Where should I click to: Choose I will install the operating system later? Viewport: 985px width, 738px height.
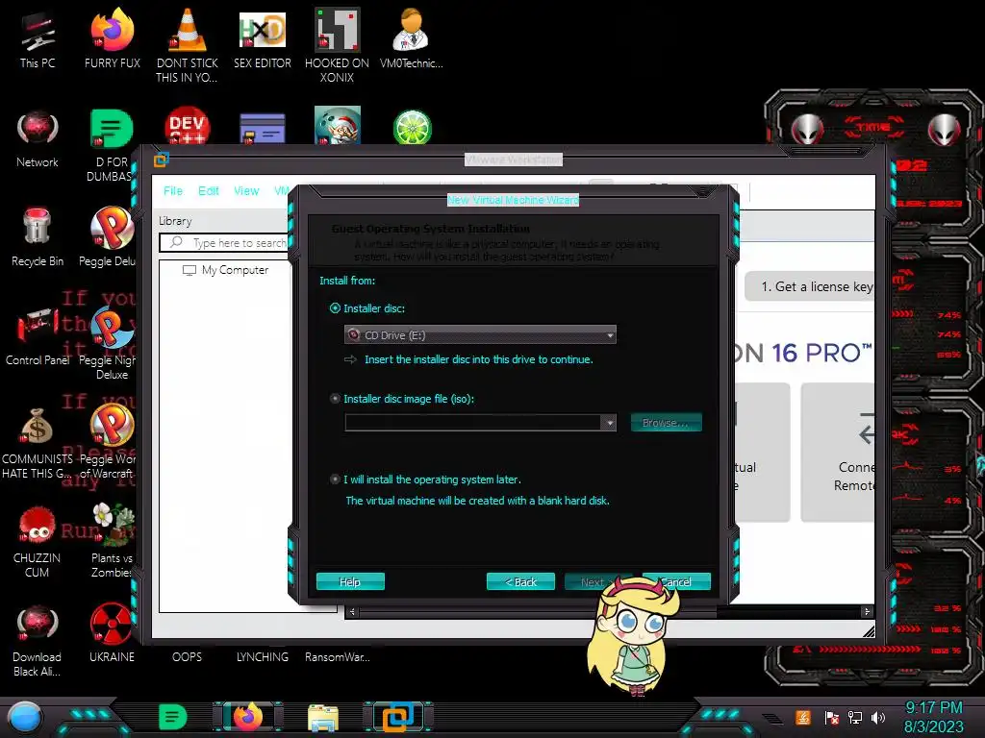pyautogui.click(x=335, y=480)
